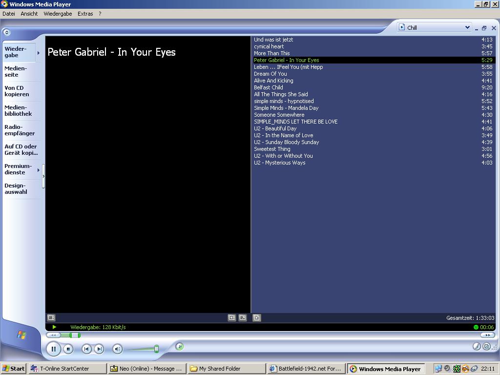This screenshot has width=500, height=375.
Task: Select the song More Than This
Action: pyautogui.click(x=373, y=53)
